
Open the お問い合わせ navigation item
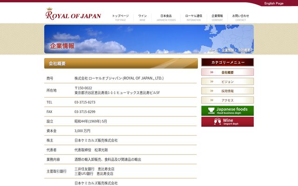(241, 18)
